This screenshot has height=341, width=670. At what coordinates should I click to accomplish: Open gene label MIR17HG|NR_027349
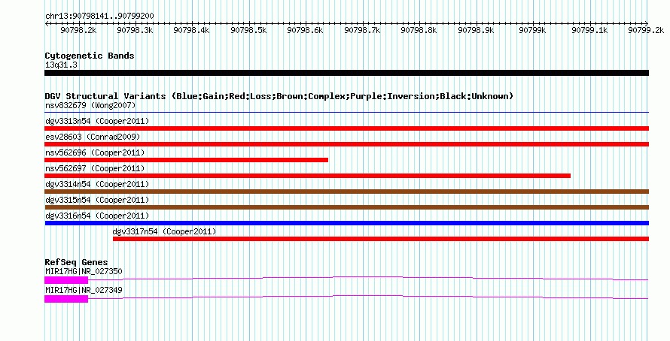coord(84,290)
